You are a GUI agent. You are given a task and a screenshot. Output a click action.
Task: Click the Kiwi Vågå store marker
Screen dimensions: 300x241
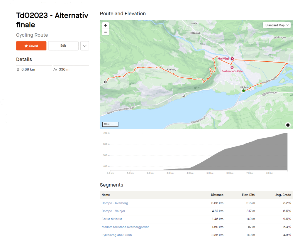click(232, 59)
